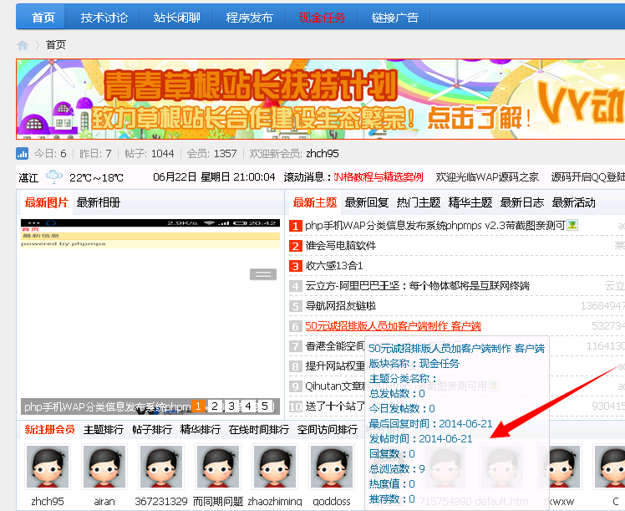Switch to 精华主题 tab
Image resolution: width=625 pixels, height=511 pixels.
coord(470,202)
